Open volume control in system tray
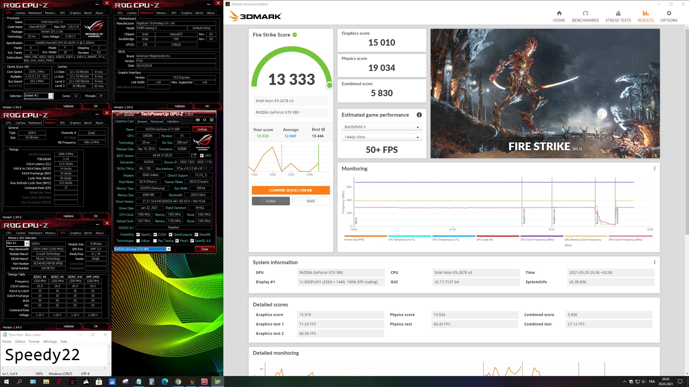The image size is (689, 387). pyautogui.click(x=644, y=382)
